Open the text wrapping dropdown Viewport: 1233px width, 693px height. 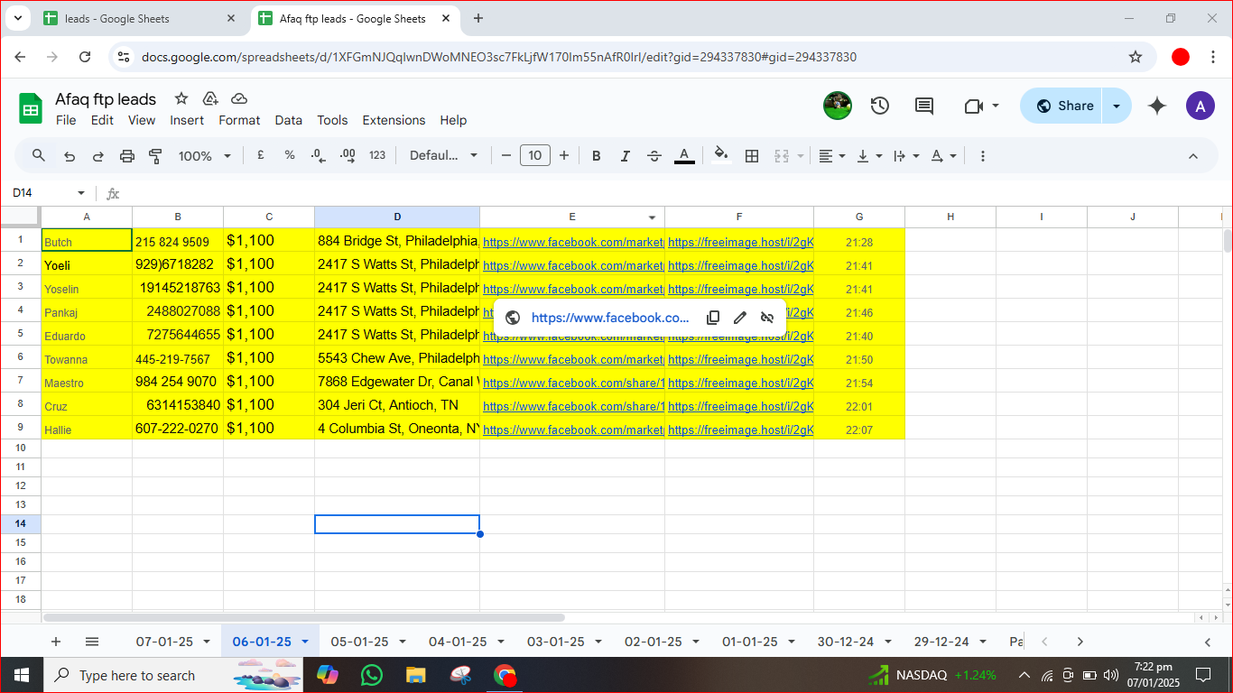tap(905, 156)
